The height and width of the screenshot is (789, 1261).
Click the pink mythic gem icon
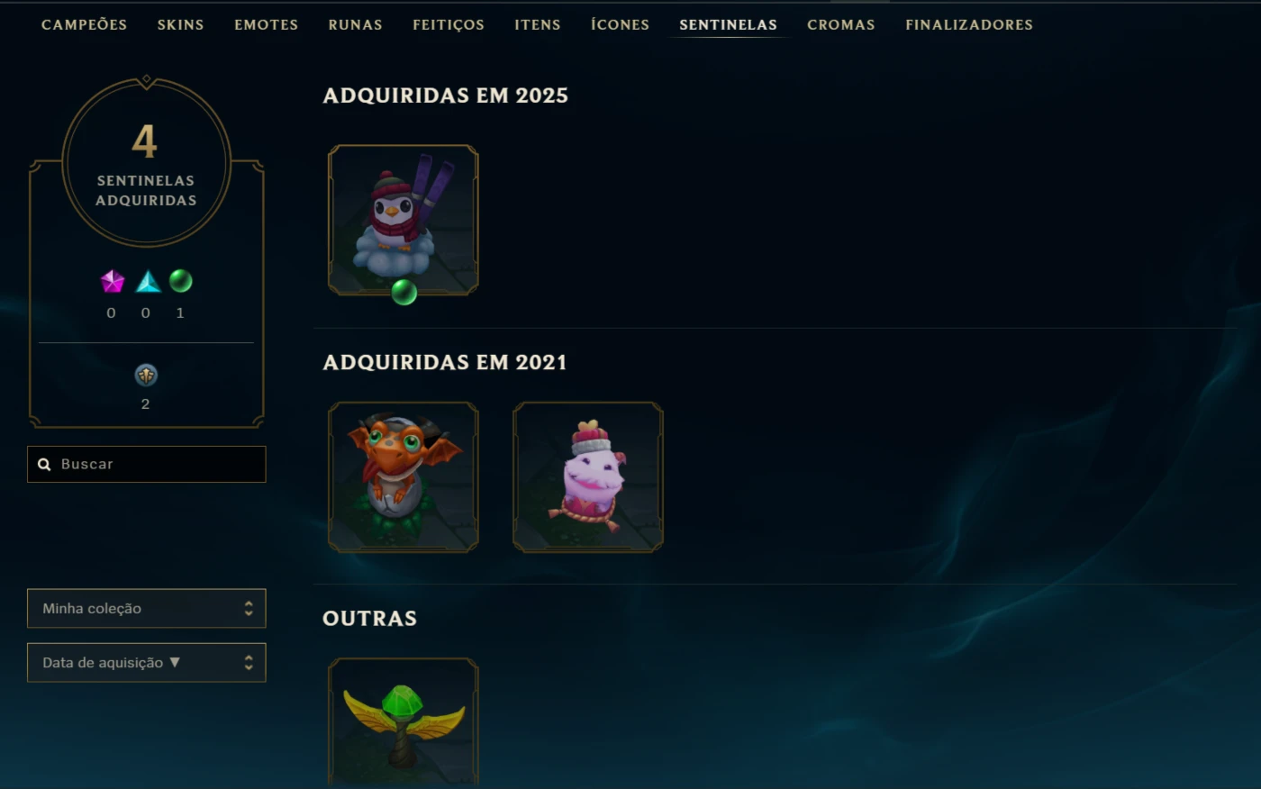[x=112, y=282]
